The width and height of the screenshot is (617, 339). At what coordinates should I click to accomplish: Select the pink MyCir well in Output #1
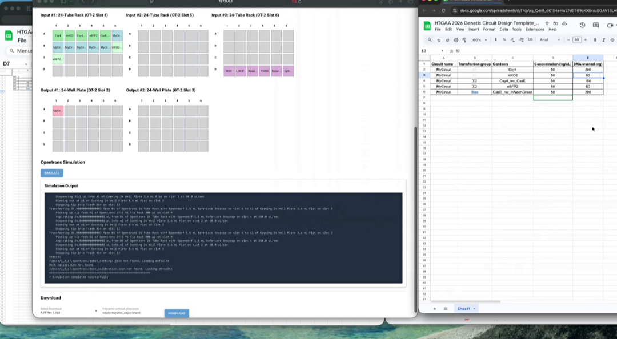tap(58, 111)
